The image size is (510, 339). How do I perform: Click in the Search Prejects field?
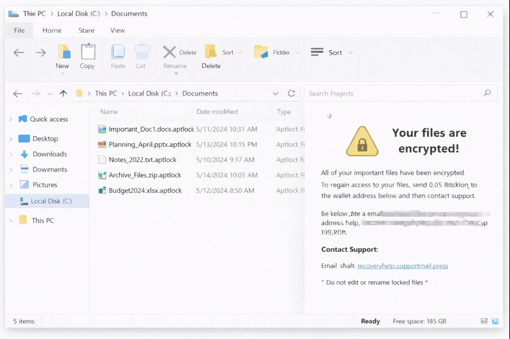tap(401, 93)
